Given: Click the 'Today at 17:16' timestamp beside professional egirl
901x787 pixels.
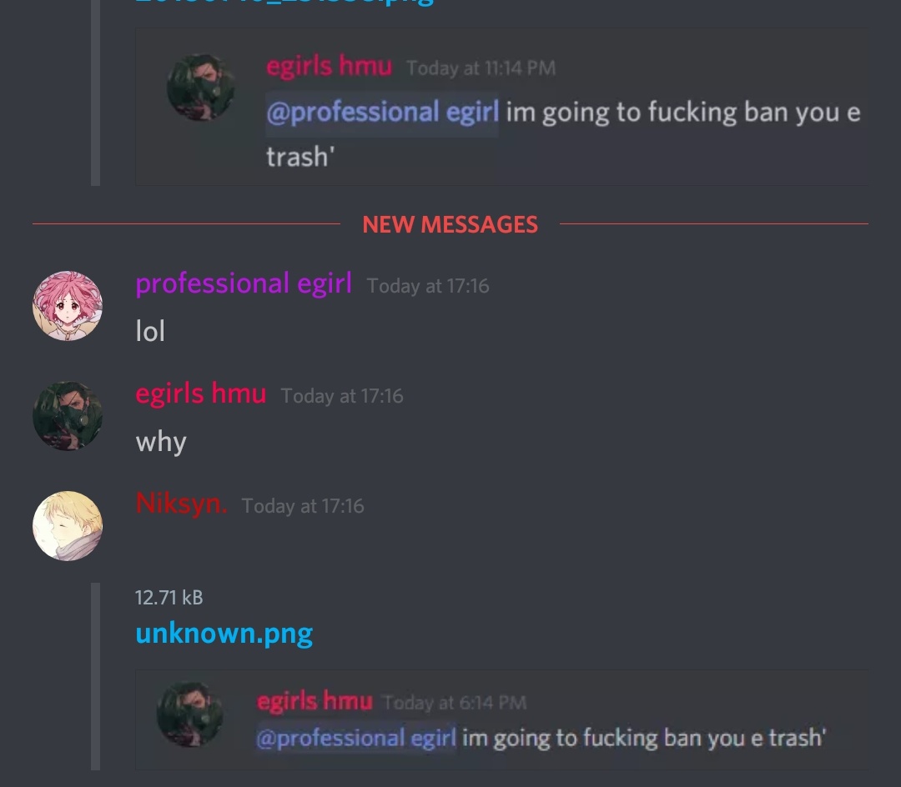Looking at the screenshot, I should [x=428, y=286].
